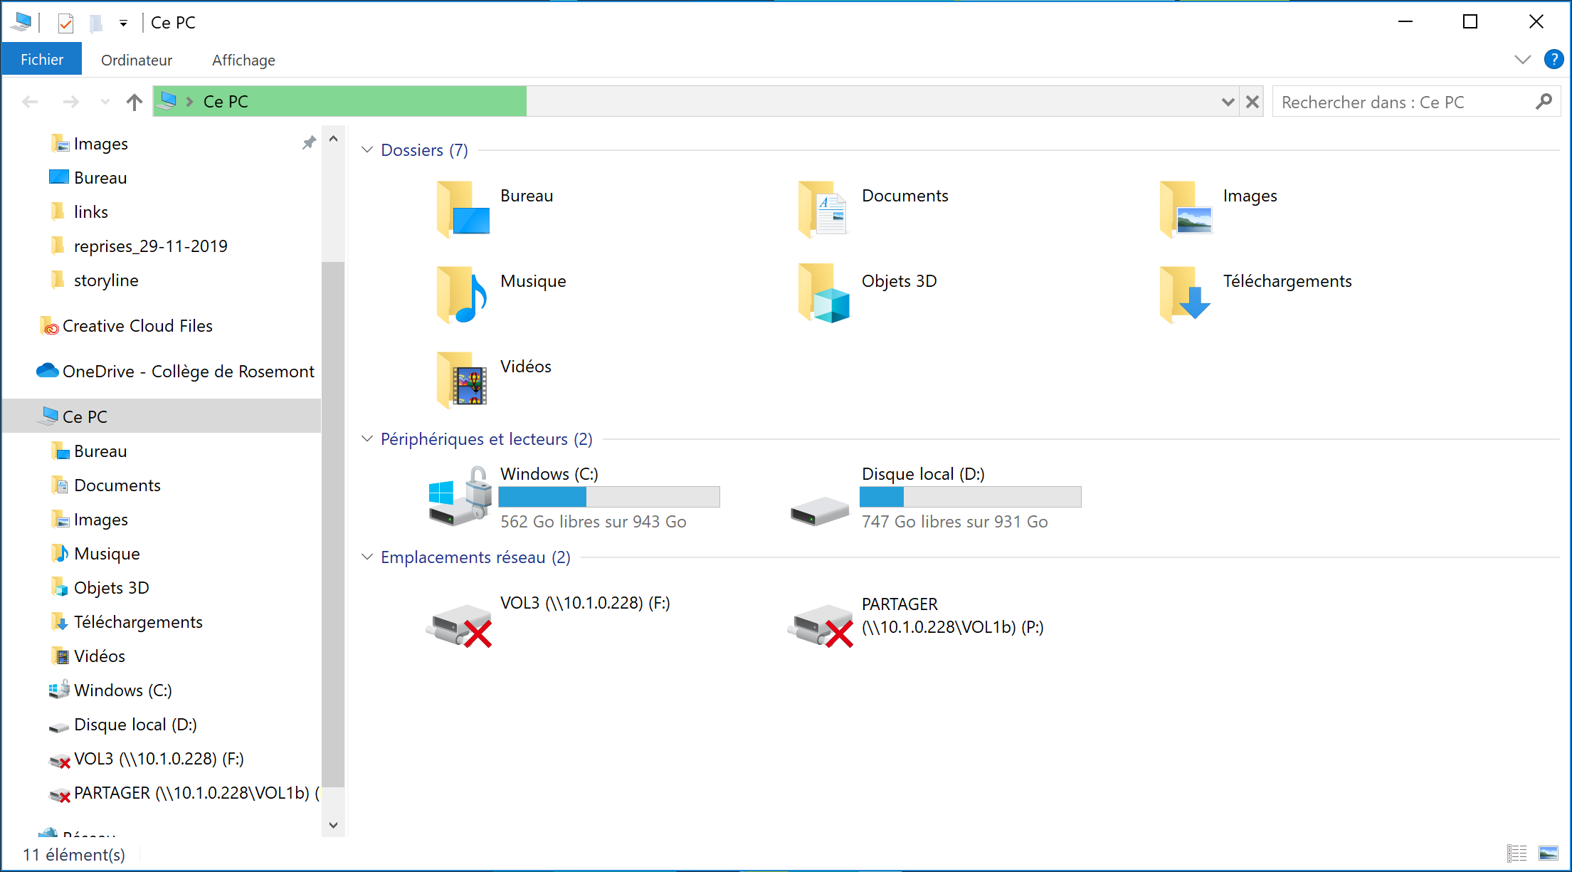Collapse Périphériques et lecteurs group
The height and width of the screenshot is (872, 1572).
(367, 439)
